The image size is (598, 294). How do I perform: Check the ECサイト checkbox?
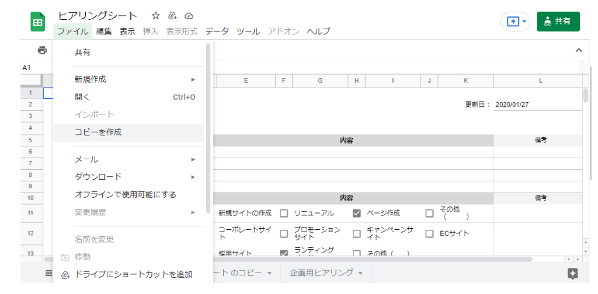[x=429, y=233]
